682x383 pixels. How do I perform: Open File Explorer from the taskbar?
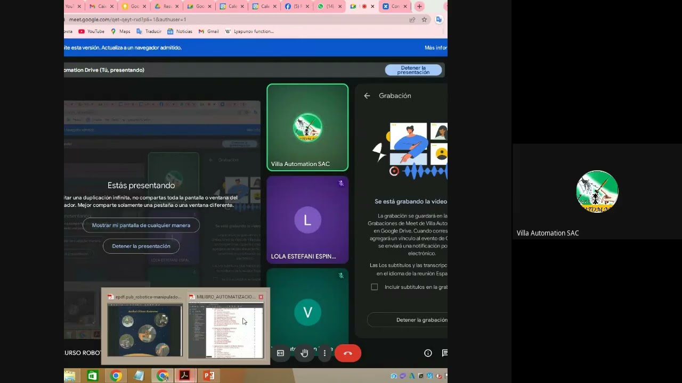tap(70, 376)
